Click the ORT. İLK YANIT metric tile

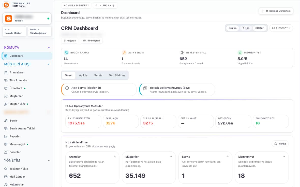[196, 121]
